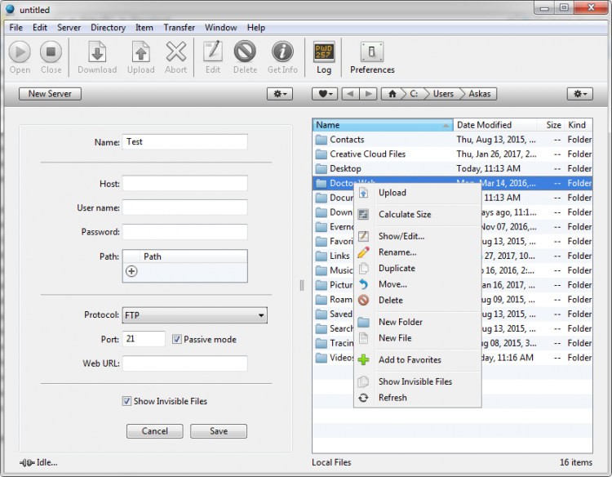Choose New File from context menu
Image resolution: width=612 pixels, height=477 pixels.
click(418, 338)
